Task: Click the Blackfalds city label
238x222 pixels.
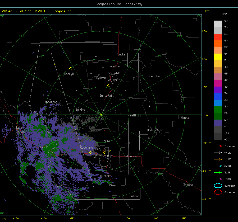Action: tap(112, 73)
